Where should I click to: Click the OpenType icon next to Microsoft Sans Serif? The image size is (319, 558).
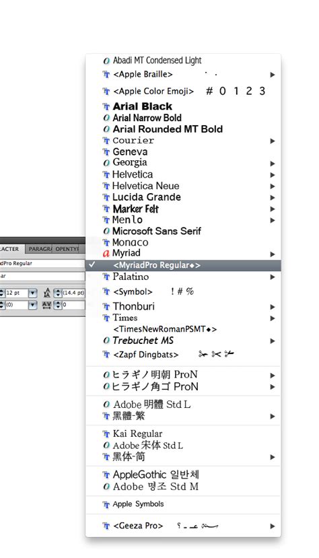coord(106,232)
